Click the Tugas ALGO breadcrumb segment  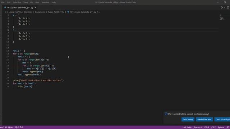click(x=53, y=12)
